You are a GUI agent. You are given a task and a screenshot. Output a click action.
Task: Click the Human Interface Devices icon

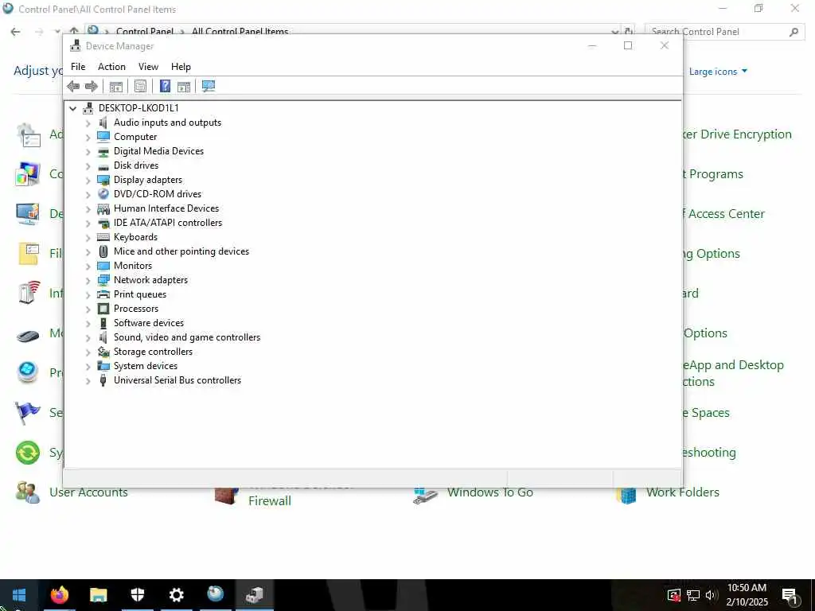point(103,208)
